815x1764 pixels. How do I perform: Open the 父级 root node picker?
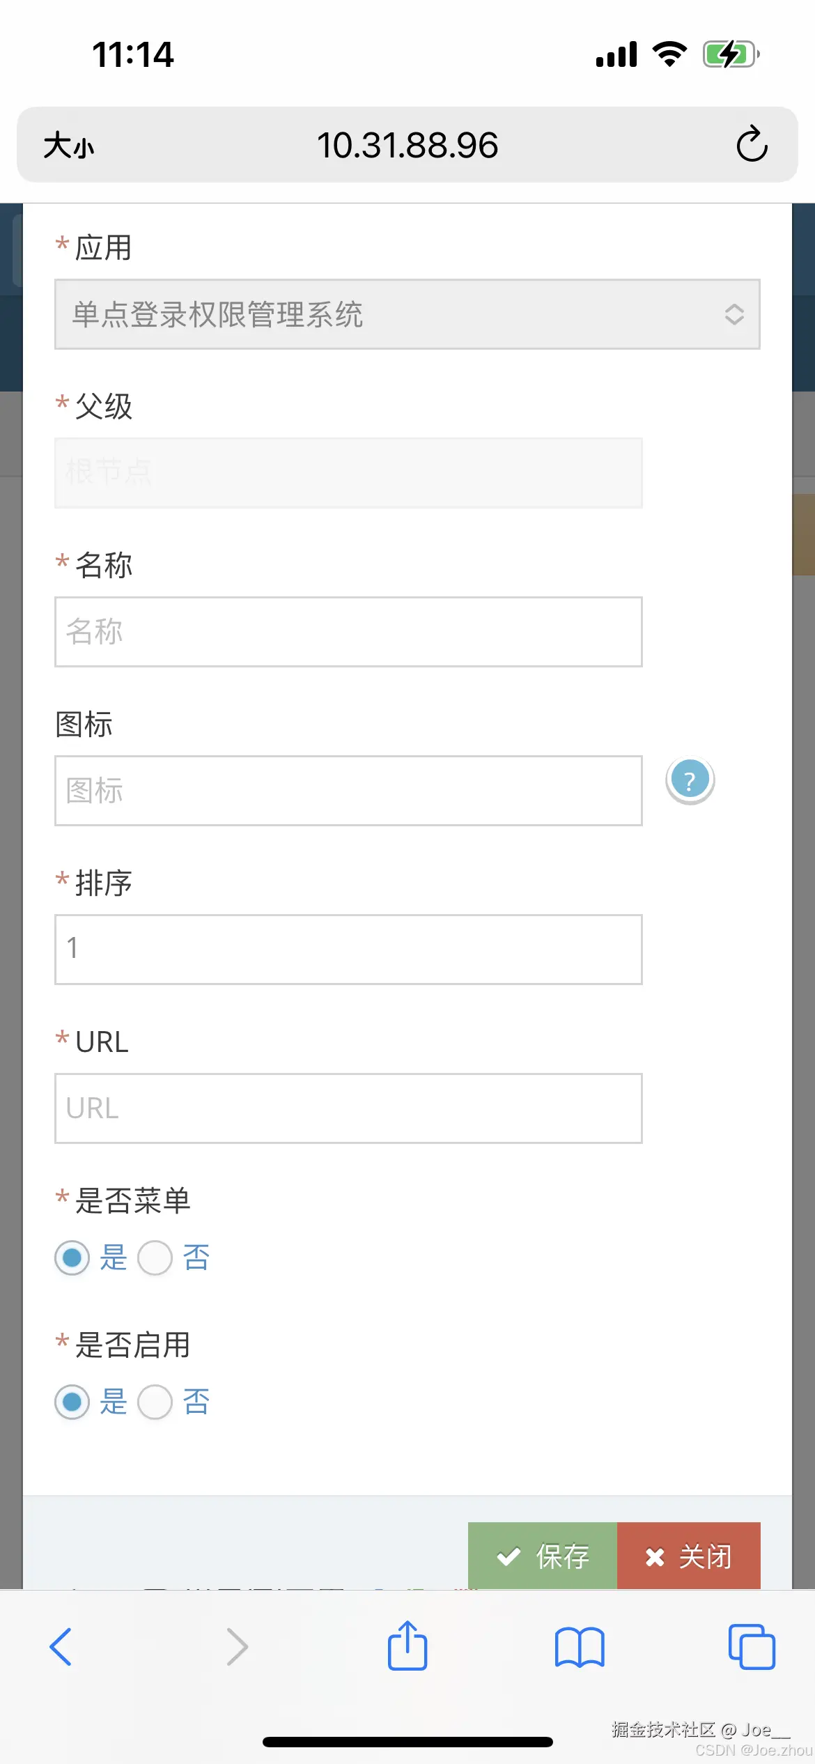tap(348, 472)
